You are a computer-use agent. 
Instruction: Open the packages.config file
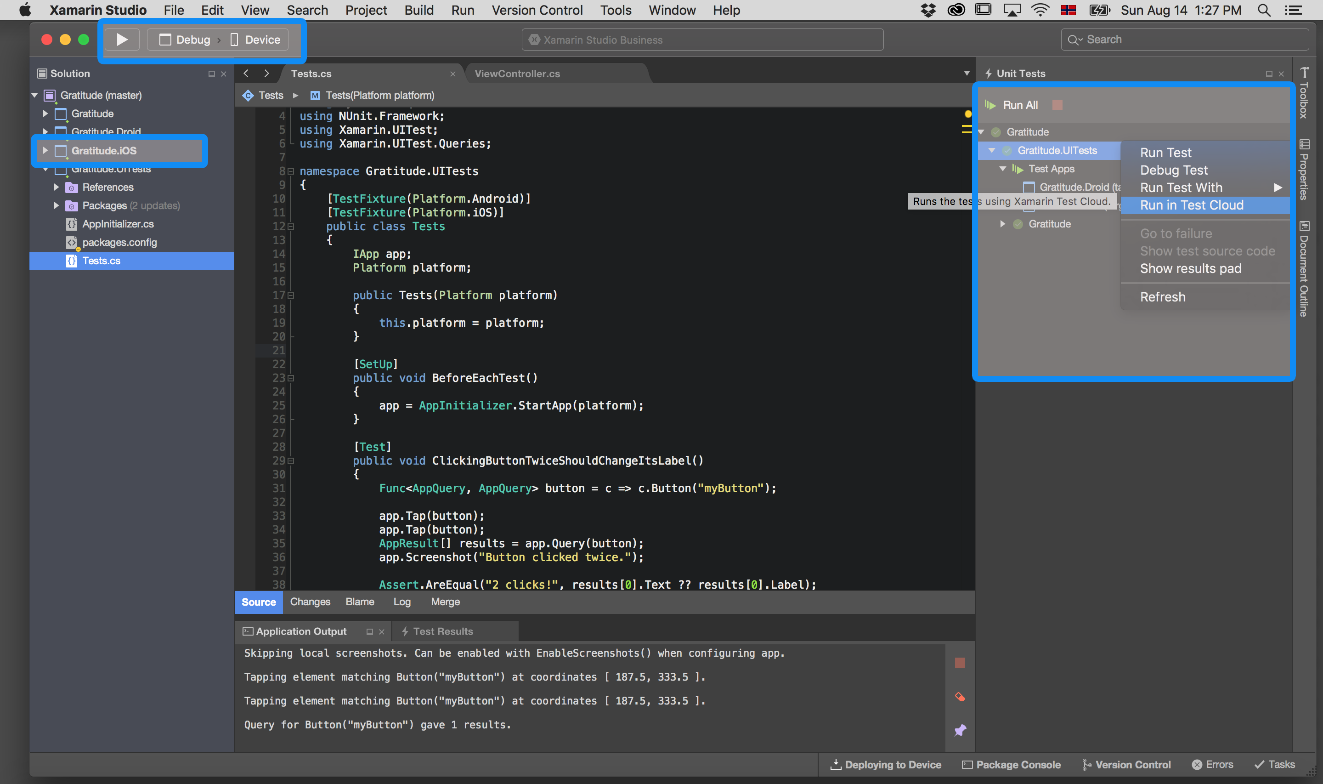(119, 243)
